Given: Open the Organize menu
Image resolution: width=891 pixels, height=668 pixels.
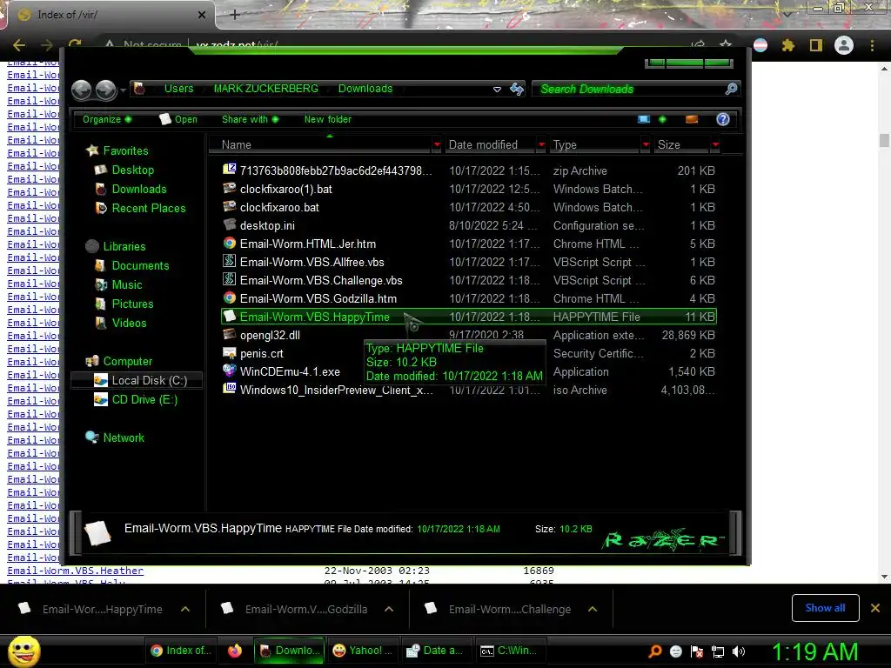Looking at the screenshot, I should click(x=107, y=119).
